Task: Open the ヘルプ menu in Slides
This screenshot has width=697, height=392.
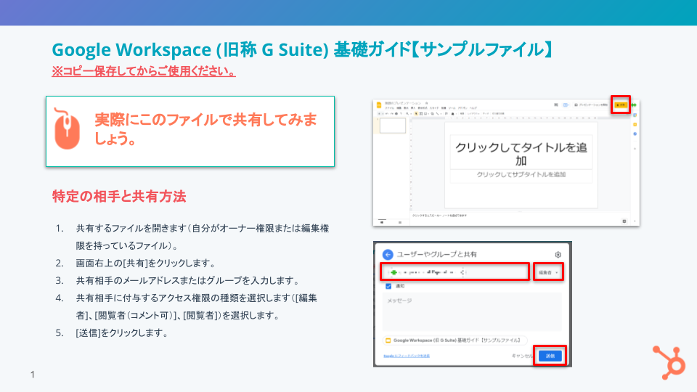Action: coord(473,108)
